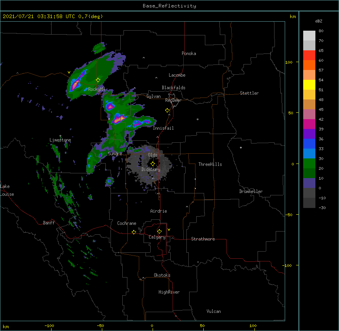This screenshot has height=331, width=339.
Task: Click the Cochrane label
Action: 127,223
